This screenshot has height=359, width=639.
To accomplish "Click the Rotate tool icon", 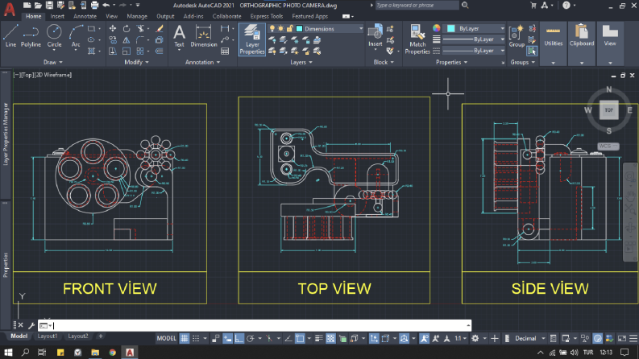I will pos(127,28).
